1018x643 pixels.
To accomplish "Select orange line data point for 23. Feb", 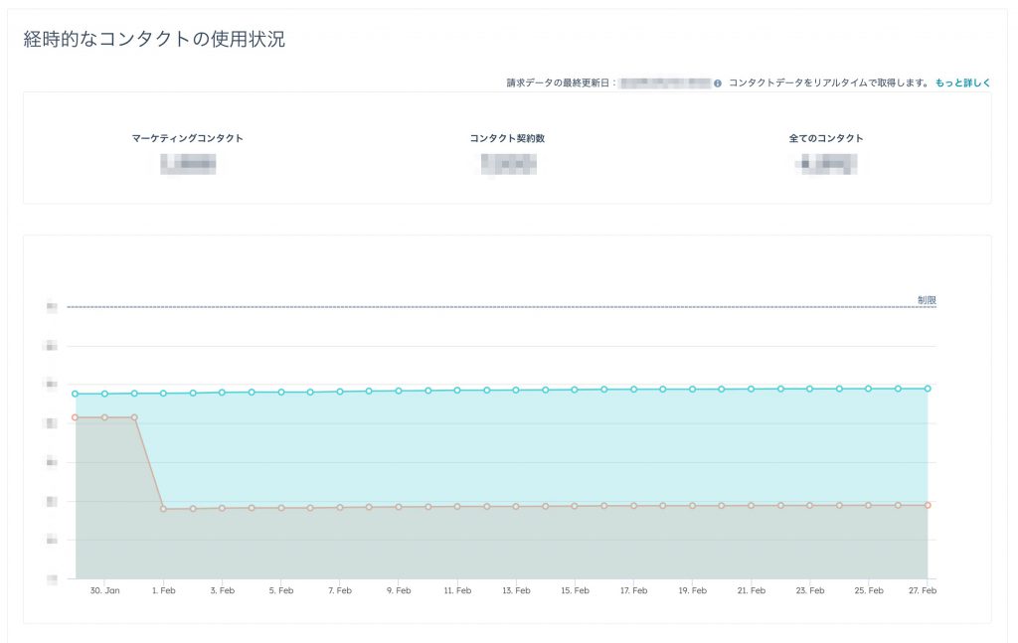I will (x=809, y=506).
